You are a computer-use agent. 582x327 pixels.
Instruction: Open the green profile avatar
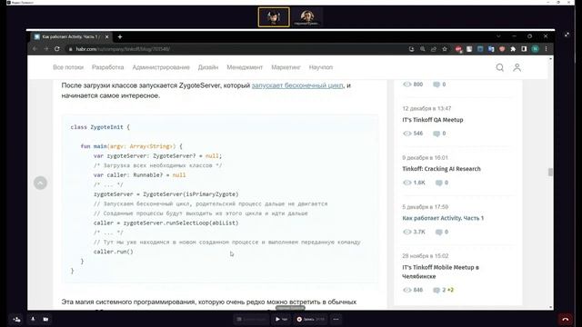click(536, 49)
